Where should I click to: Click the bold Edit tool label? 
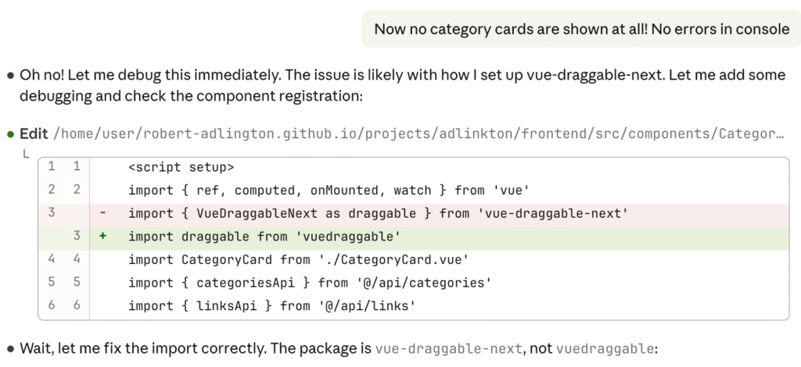pyautogui.click(x=34, y=134)
